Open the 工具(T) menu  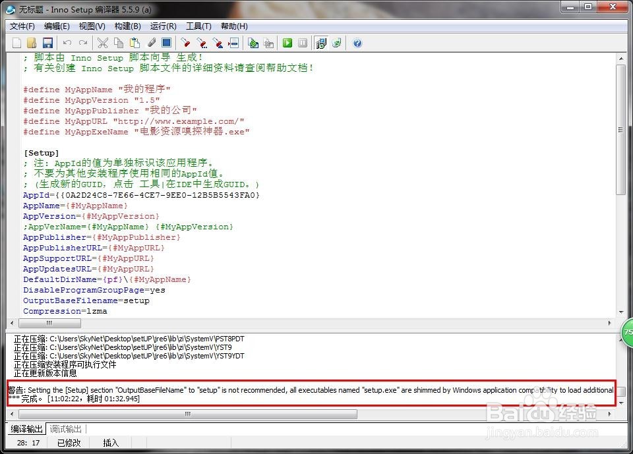(x=198, y=26)
